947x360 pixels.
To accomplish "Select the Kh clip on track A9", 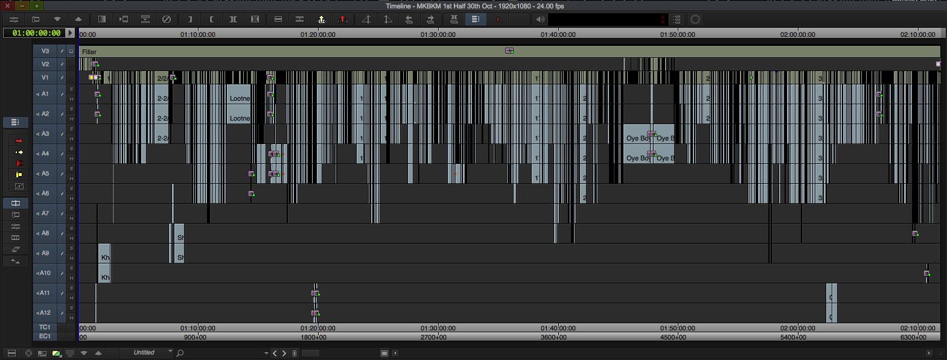I will click(x=105, y=254).
